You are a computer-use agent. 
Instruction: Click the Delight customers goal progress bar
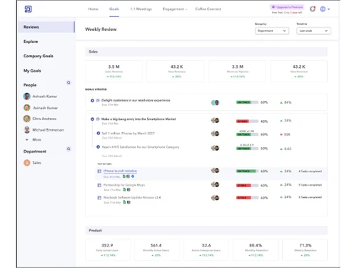coord(247,102)
